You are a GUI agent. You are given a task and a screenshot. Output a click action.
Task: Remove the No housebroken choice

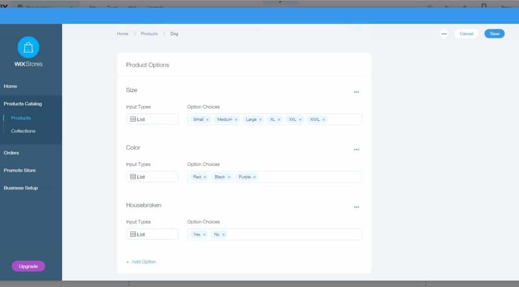[224, 235]
